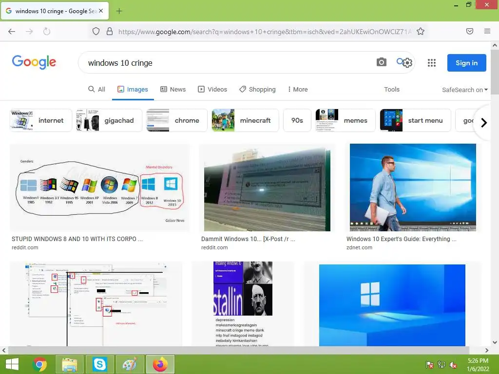
Task: Filter results by the gigachad chip
Action: [x=109, y=120]
